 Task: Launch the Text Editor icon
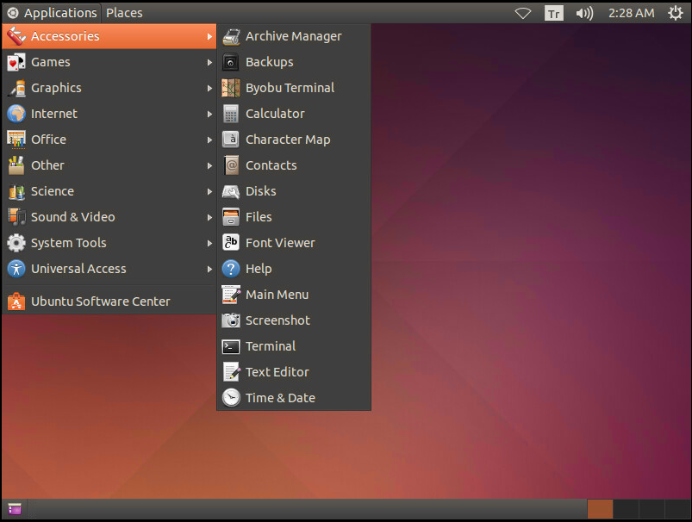pos(231,372)
